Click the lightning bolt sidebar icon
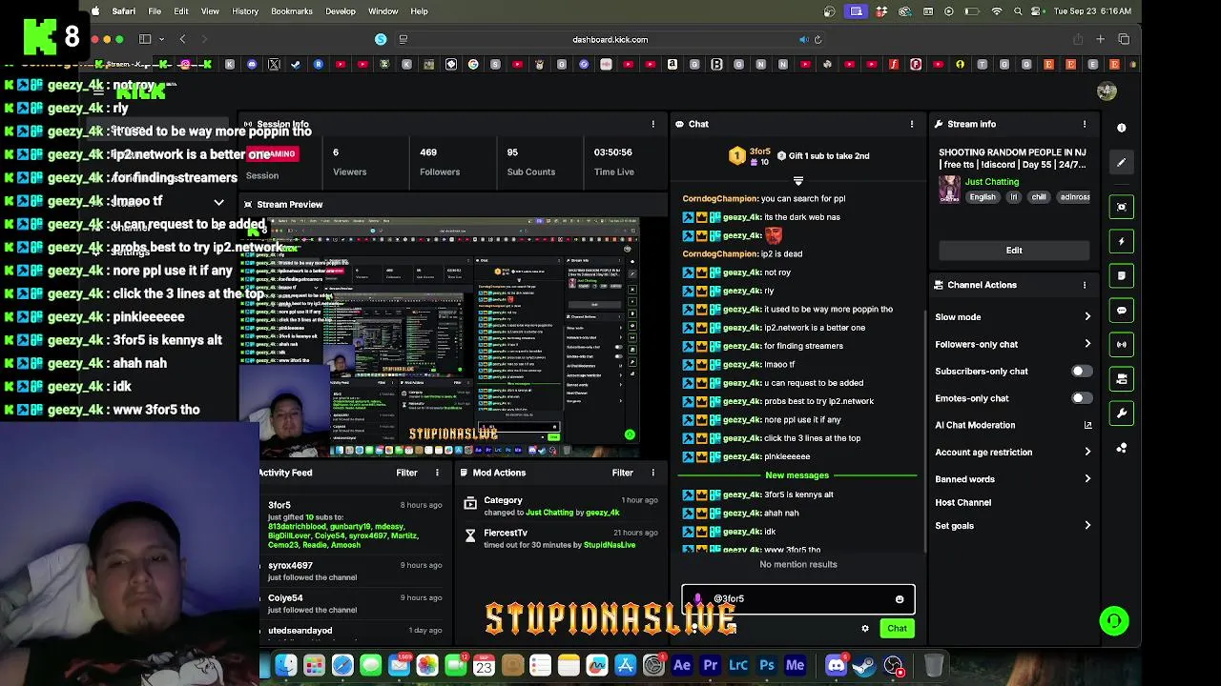1221x686 pixels. point(1122,241)
